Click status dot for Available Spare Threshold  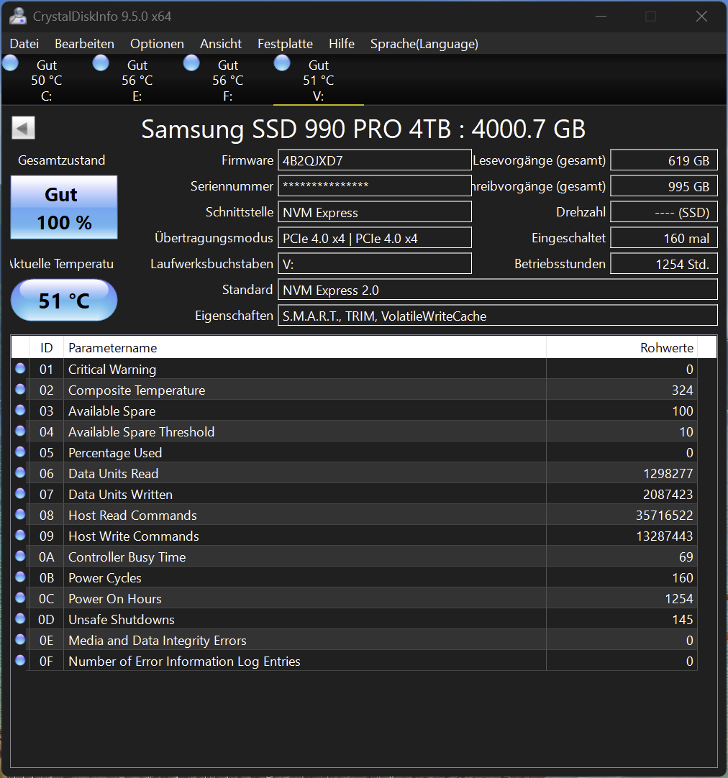(x=20, y=431)
